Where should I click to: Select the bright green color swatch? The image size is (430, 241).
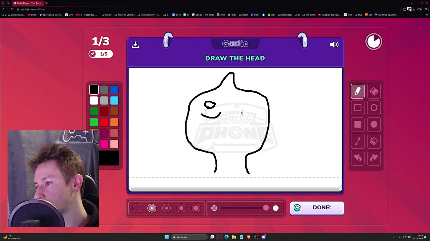94,122
